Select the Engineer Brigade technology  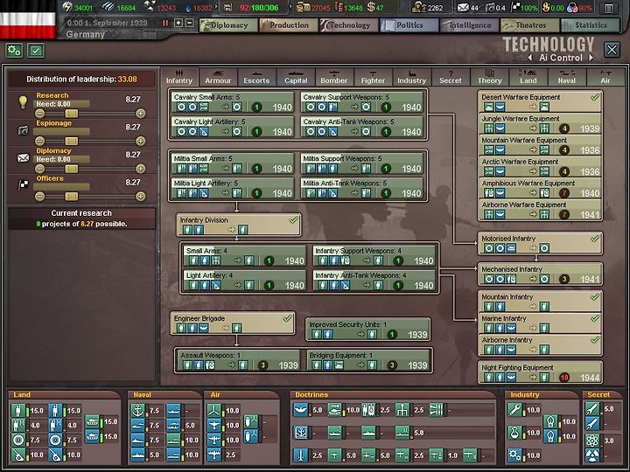tap(233, 323)
